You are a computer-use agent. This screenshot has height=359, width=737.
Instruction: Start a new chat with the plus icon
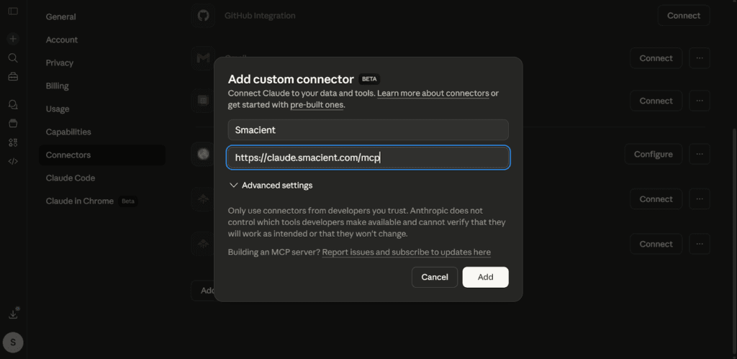[13, 39]
